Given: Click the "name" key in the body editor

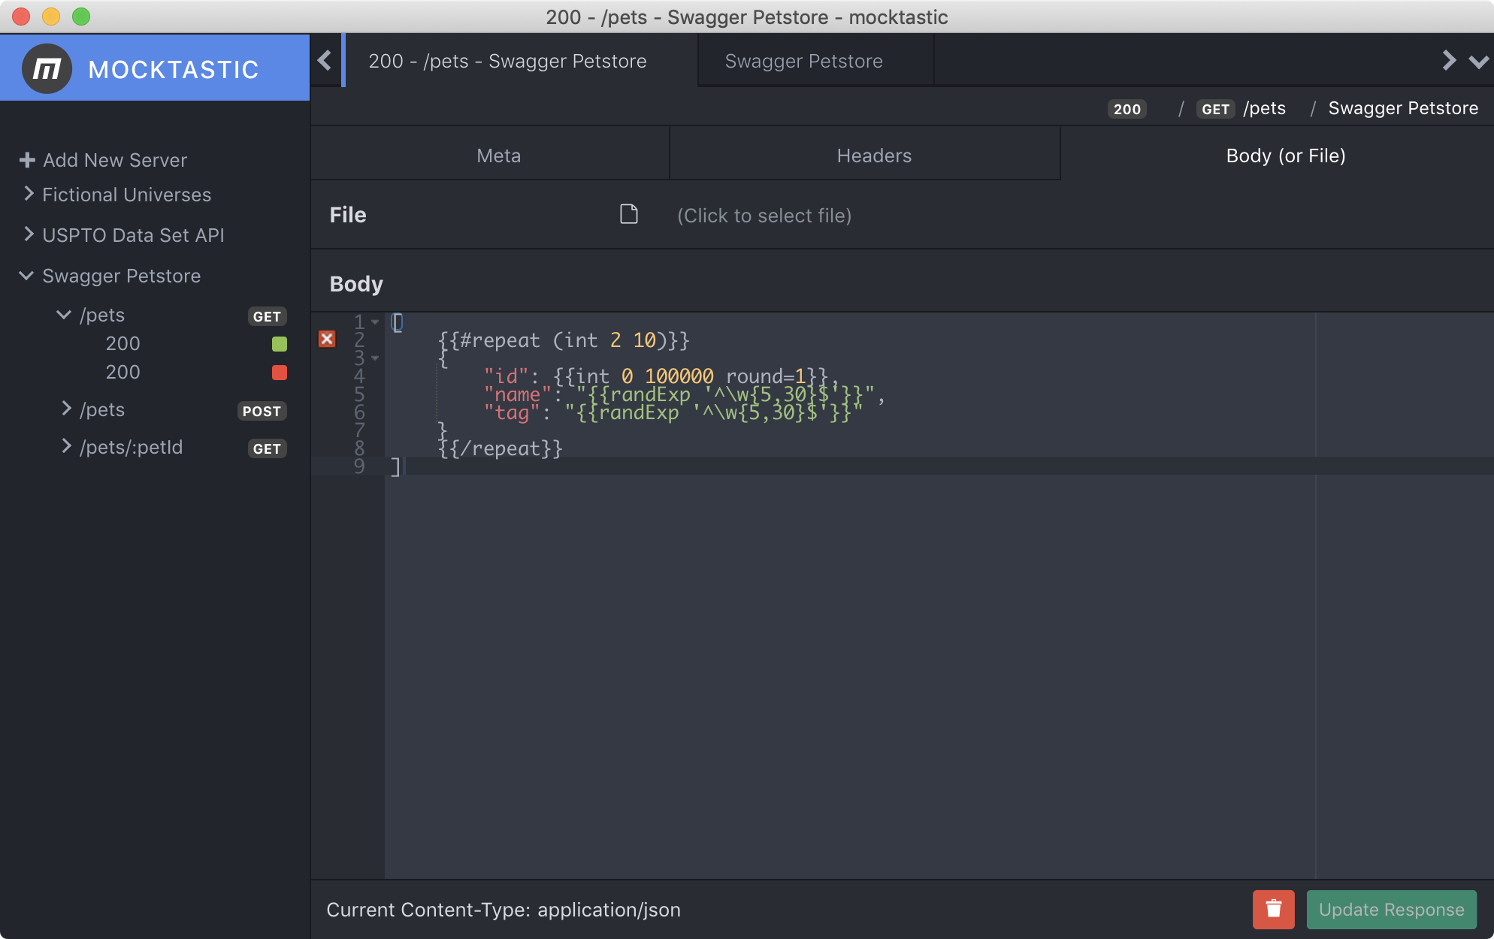Looking at the screenshot, I should tap(518, 394).
